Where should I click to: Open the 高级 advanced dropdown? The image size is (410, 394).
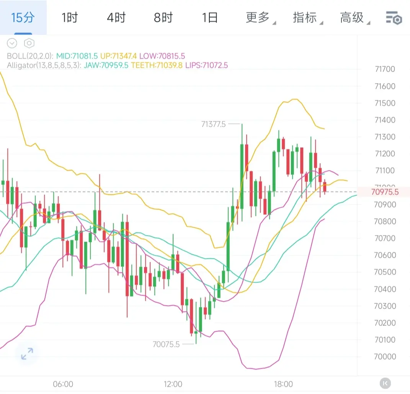[354, 18]
